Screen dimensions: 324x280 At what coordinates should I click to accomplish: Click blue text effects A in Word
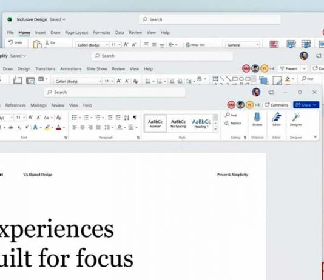pos(35,127)
